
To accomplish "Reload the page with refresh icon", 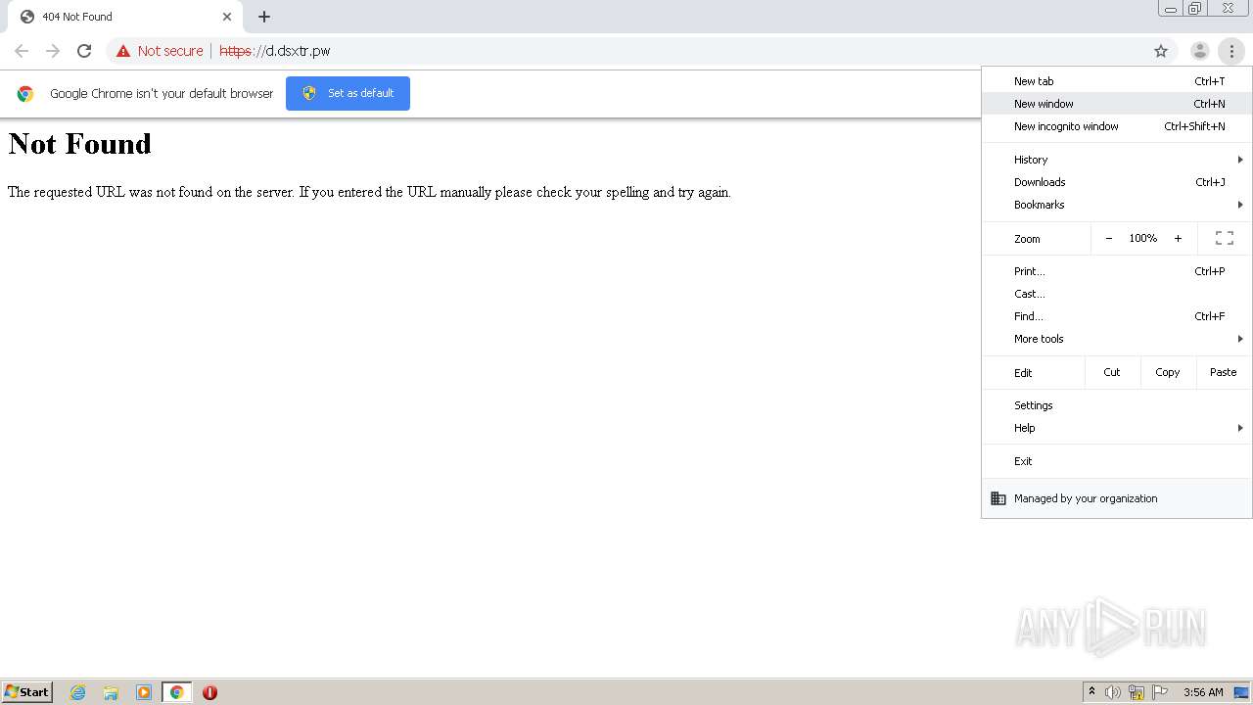I will click(x=84, y=51).
